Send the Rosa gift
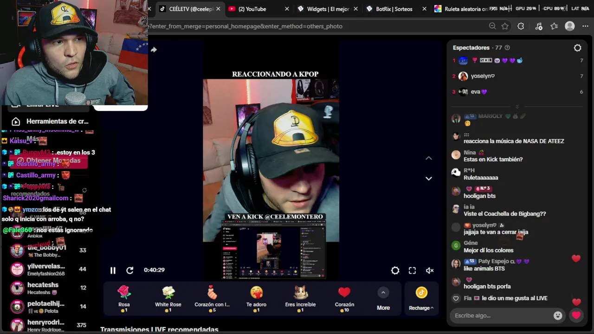The width and height of the screenshot is (594, 334). point(124,298)
